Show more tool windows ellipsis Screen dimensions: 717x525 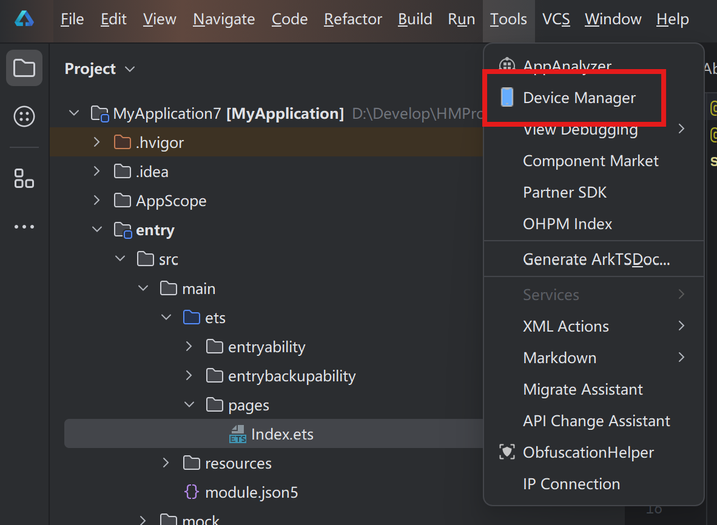tap(24, 227)
